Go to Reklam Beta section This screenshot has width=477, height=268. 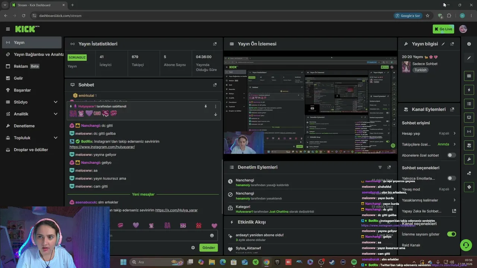click(x=32, y=66)
